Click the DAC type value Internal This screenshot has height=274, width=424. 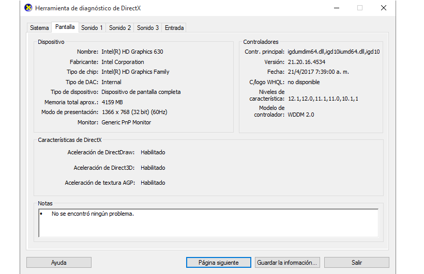pos(111,82)
